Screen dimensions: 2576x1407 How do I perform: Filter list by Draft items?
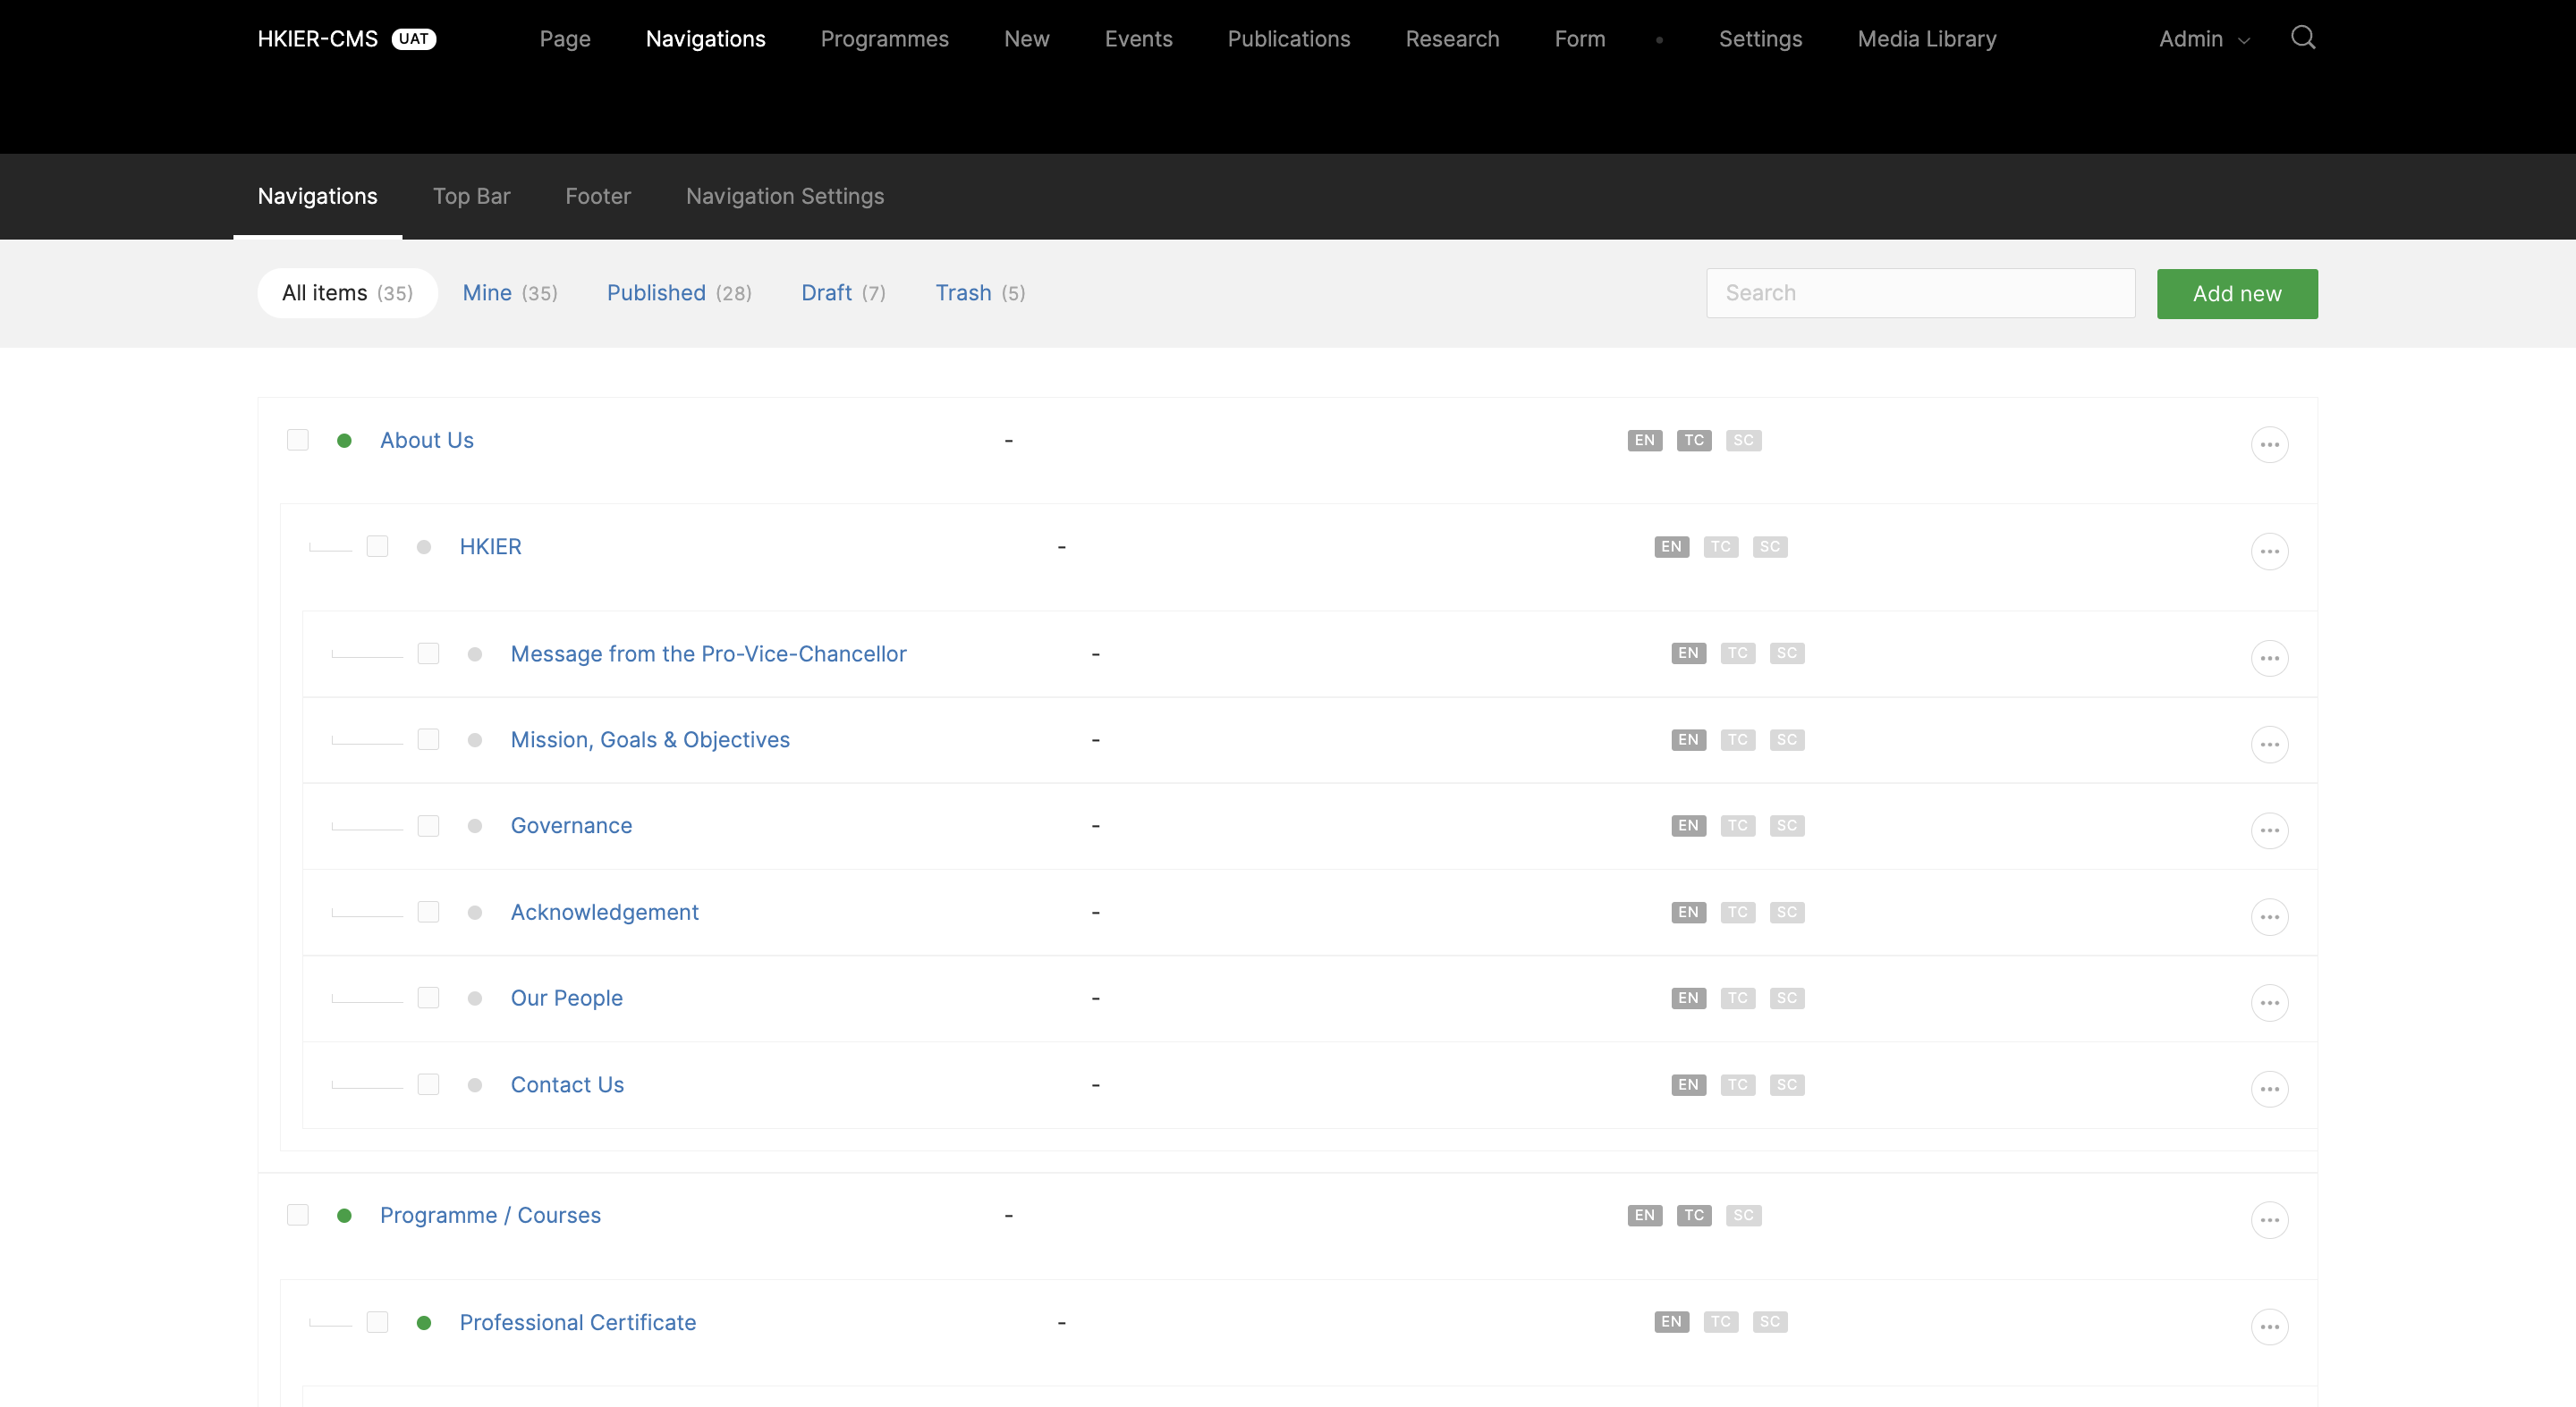[x=843, y=293]
